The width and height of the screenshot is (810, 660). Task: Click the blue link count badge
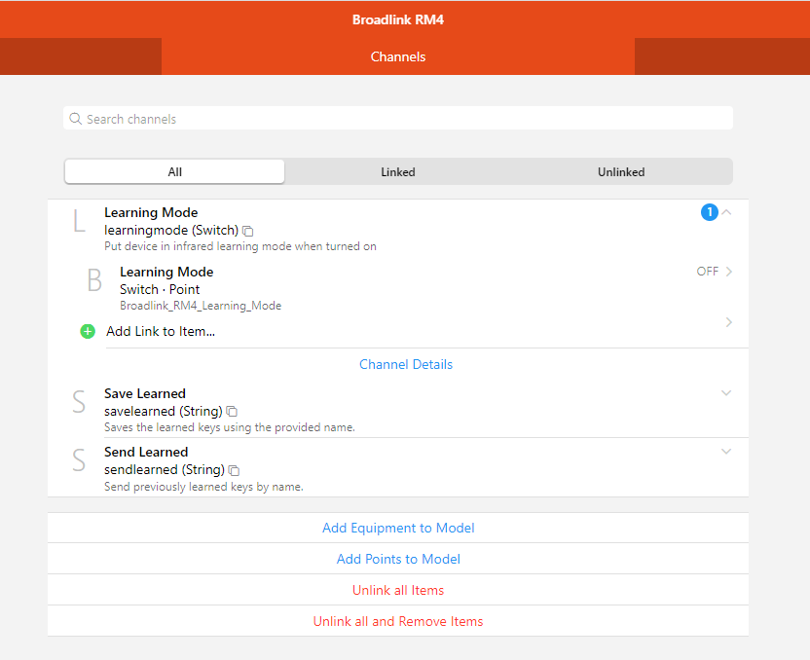coord(709,212)
